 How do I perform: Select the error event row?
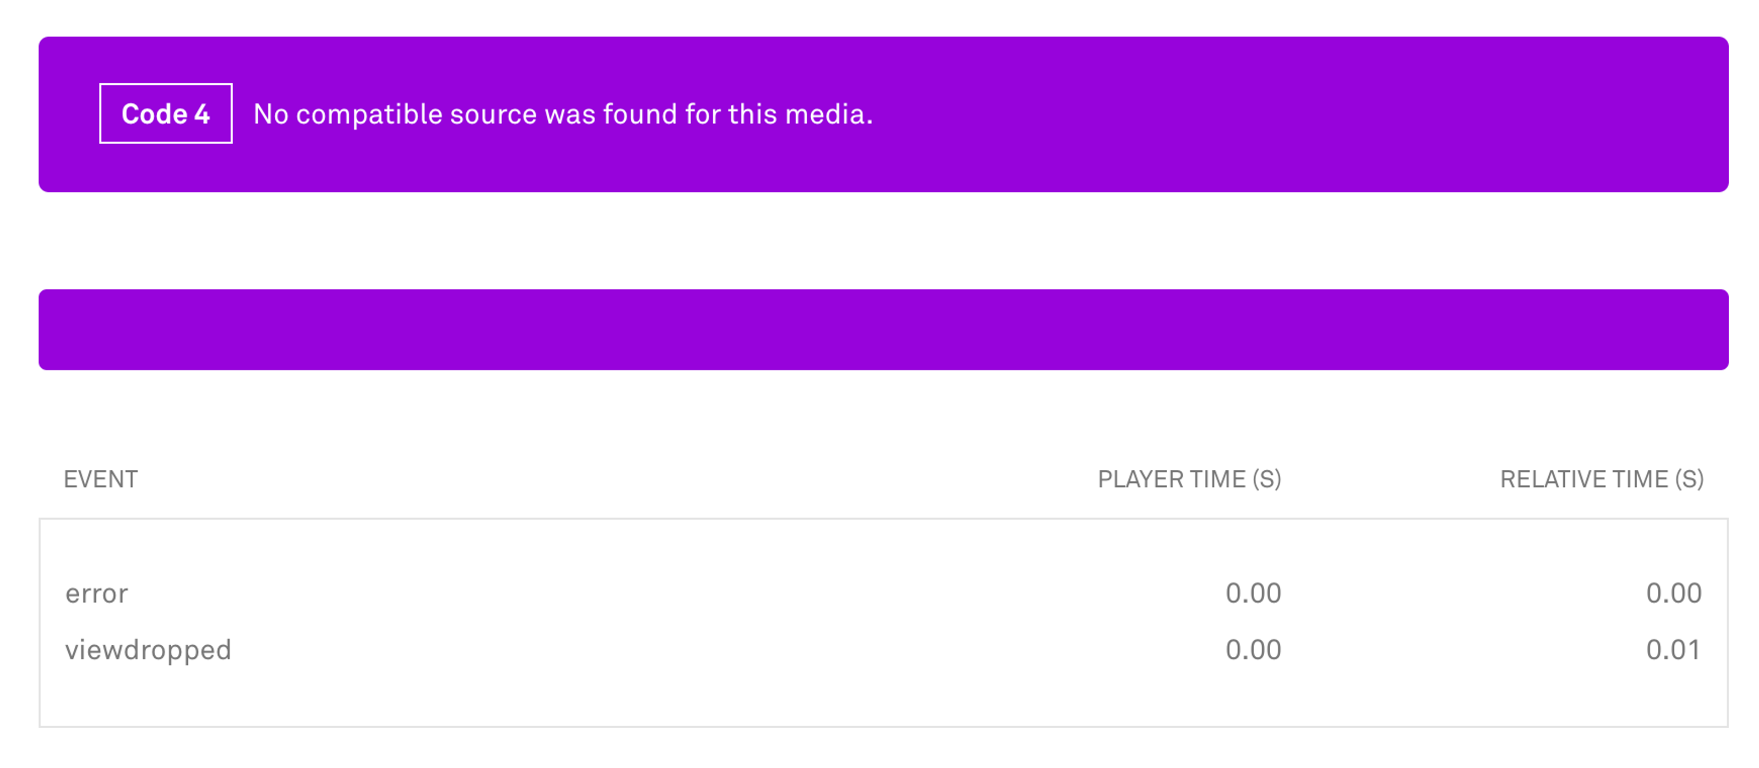point(879,593)
